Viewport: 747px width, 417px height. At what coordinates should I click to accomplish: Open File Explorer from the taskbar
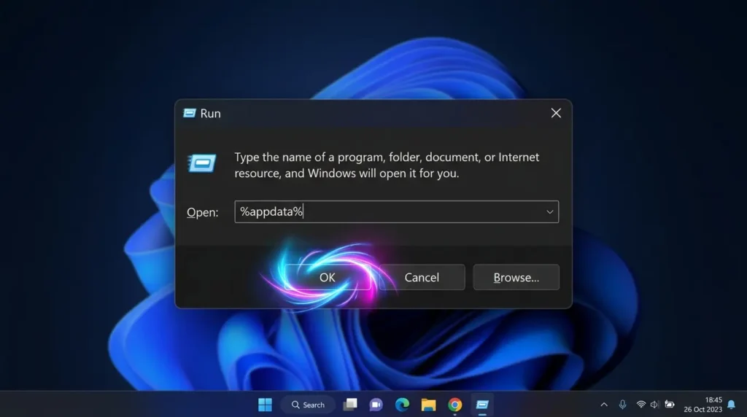coord(428,405)
